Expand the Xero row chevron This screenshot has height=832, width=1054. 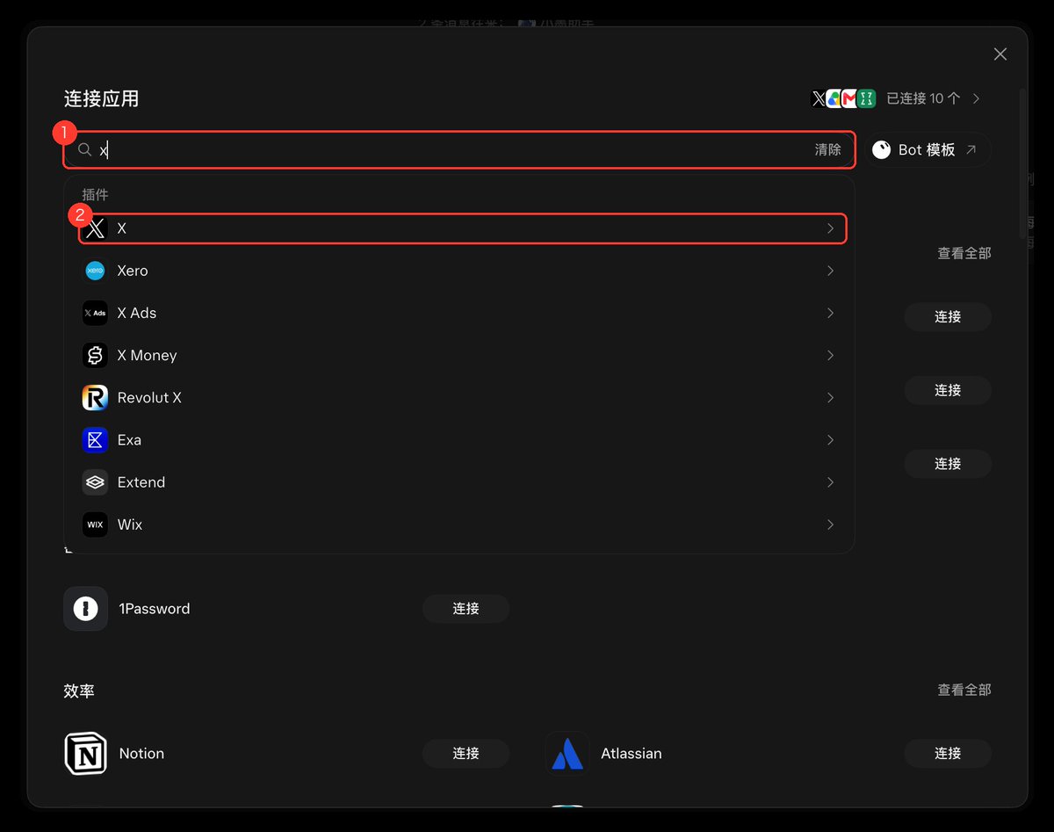pos(831,271)
